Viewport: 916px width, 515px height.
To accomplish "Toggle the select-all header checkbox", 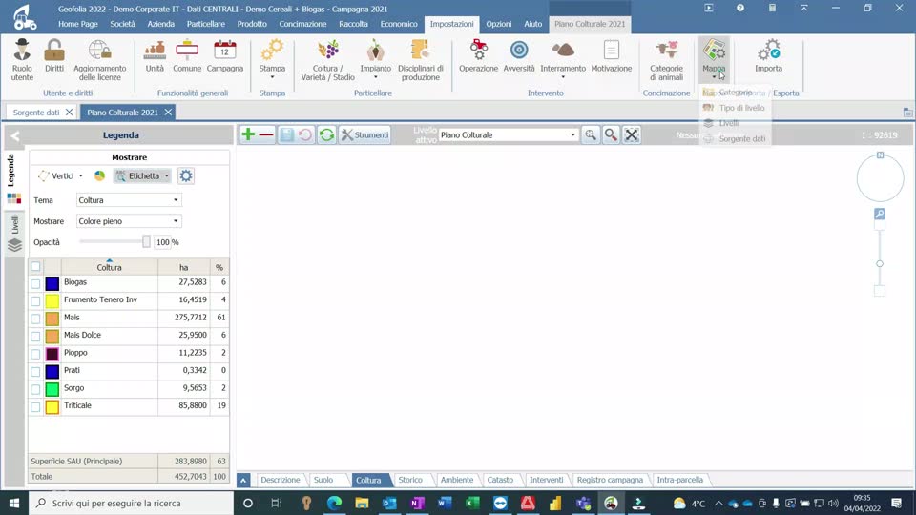I will (x=35, y=266).
